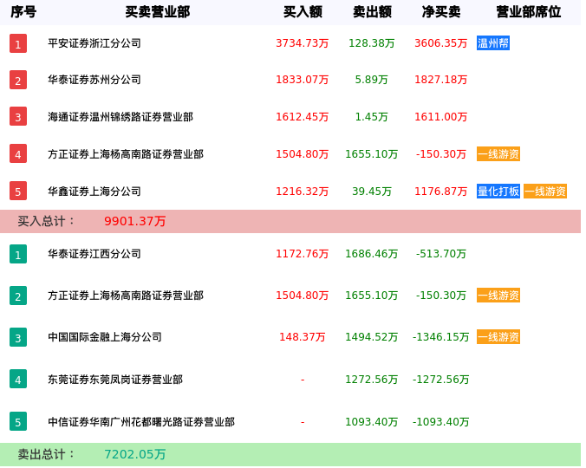This screenshot has height=468, width=586.
Task: Click the pink 买入总计 summary bar
Action: click(x=290, y=221)
